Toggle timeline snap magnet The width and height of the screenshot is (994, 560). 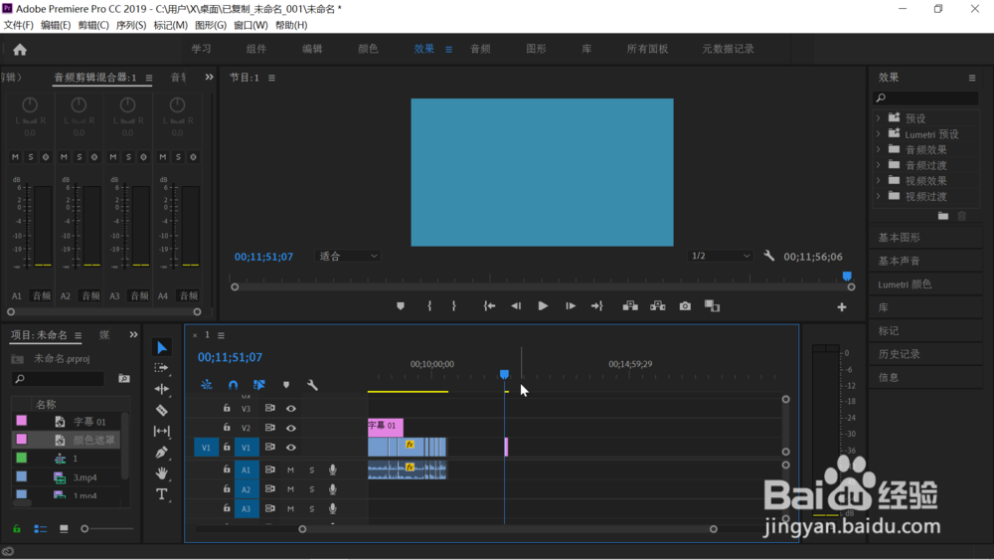[x=233, y=385]
